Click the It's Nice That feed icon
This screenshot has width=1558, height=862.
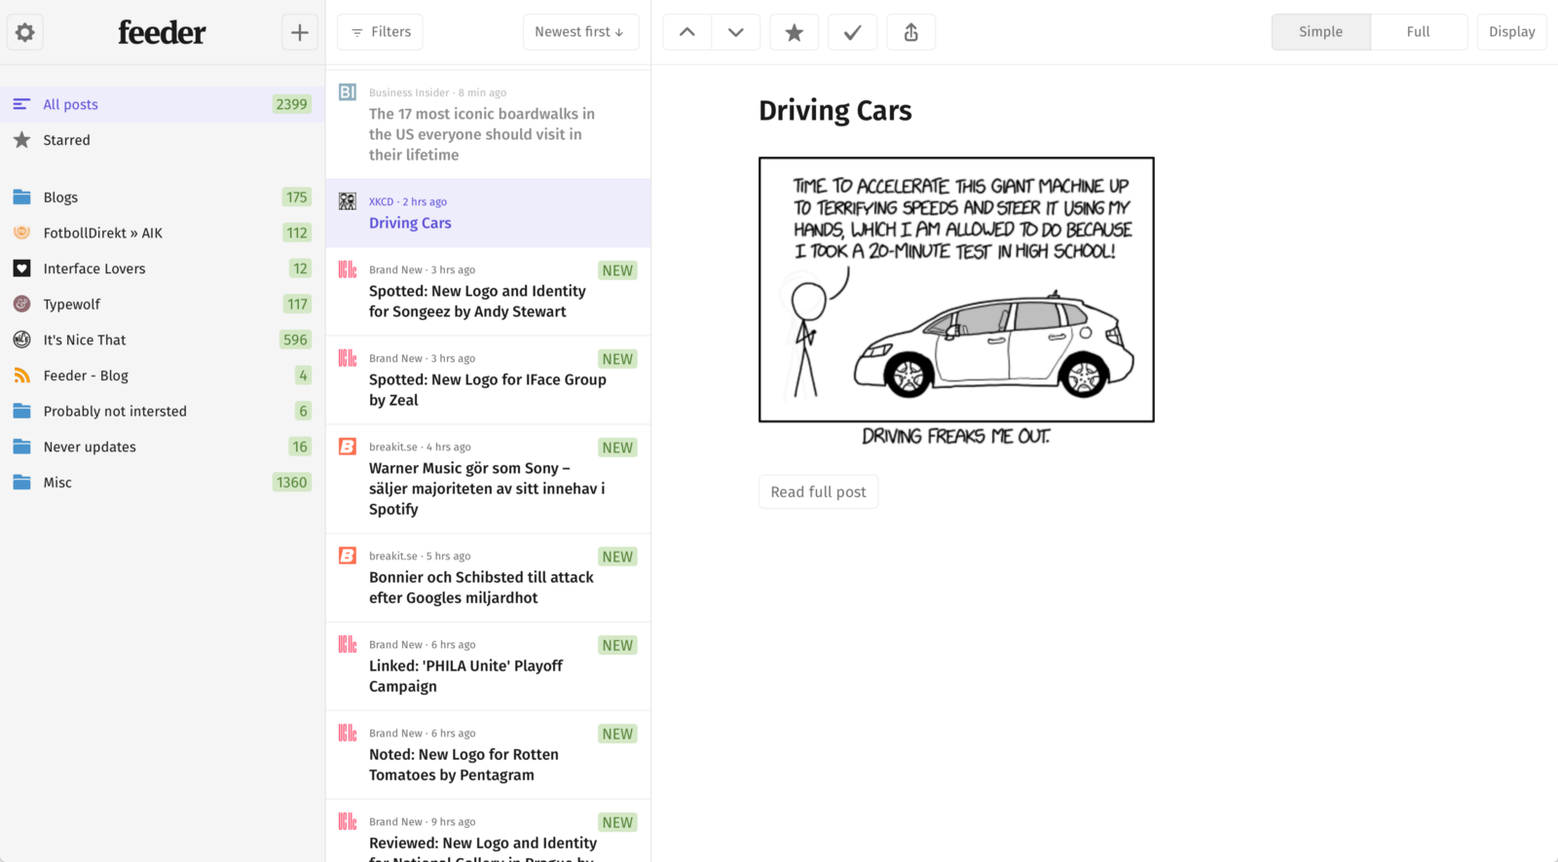(x=21, y=340)
